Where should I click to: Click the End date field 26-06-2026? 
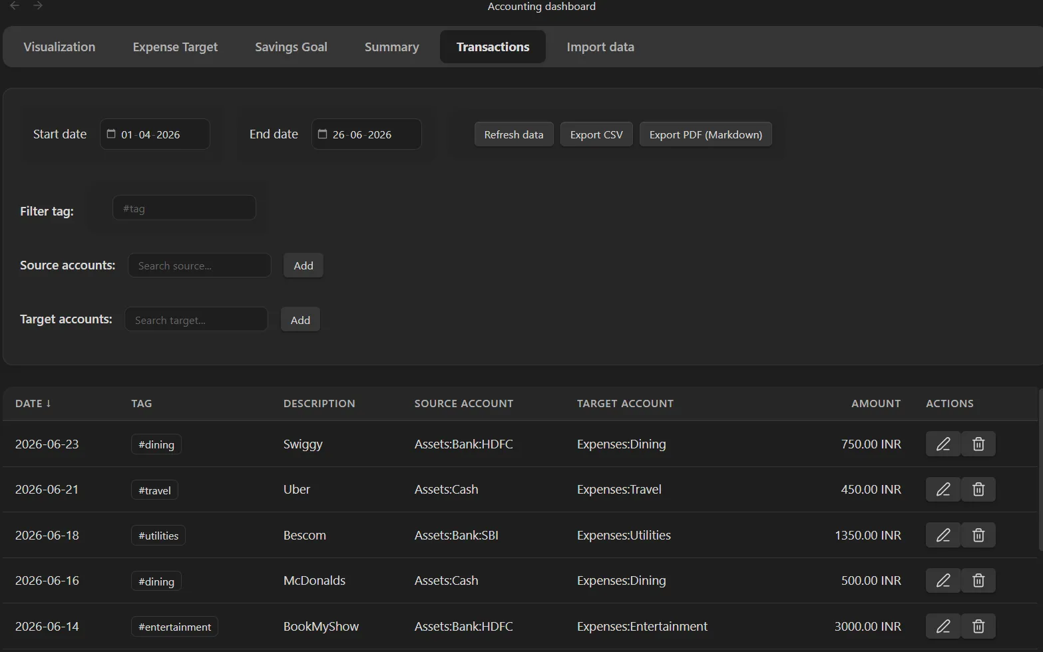[x=367, y=134]
